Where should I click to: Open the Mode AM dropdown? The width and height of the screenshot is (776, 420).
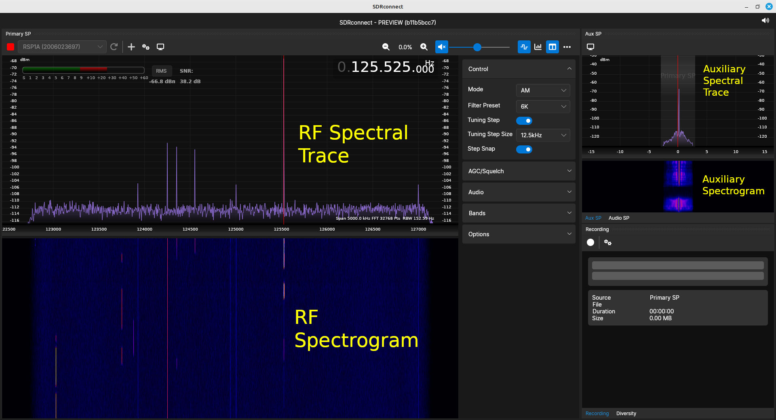[x=543, y=90]
